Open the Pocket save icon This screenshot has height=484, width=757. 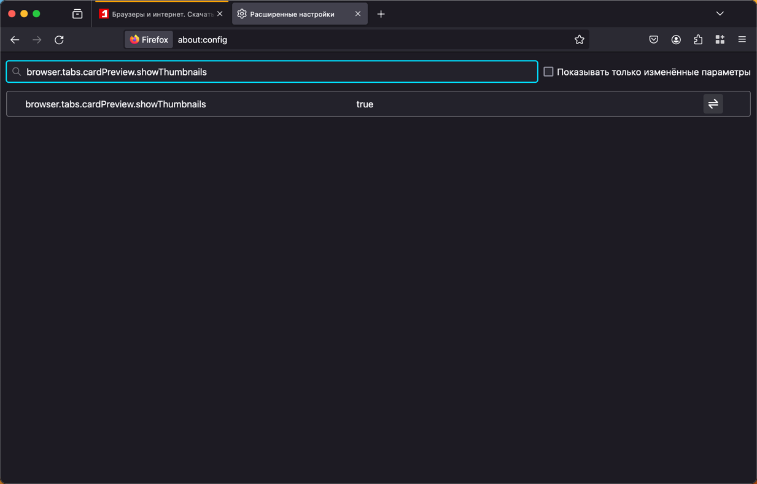(654, 40)
